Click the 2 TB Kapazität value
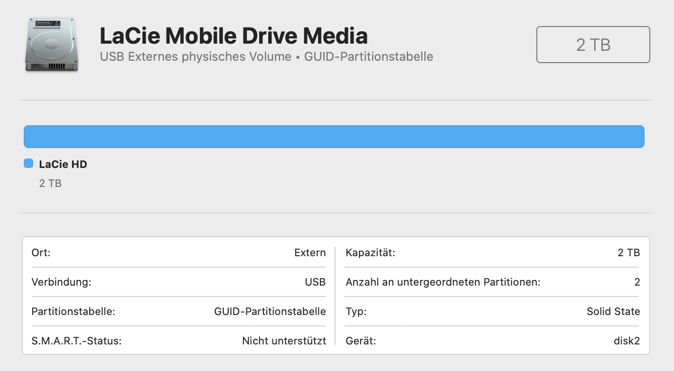 pyautogui.click(x=629, y=252)
